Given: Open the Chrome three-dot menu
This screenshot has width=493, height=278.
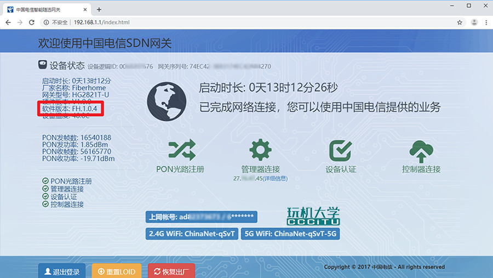Looking at the screenshot, I should coord(485,22).
